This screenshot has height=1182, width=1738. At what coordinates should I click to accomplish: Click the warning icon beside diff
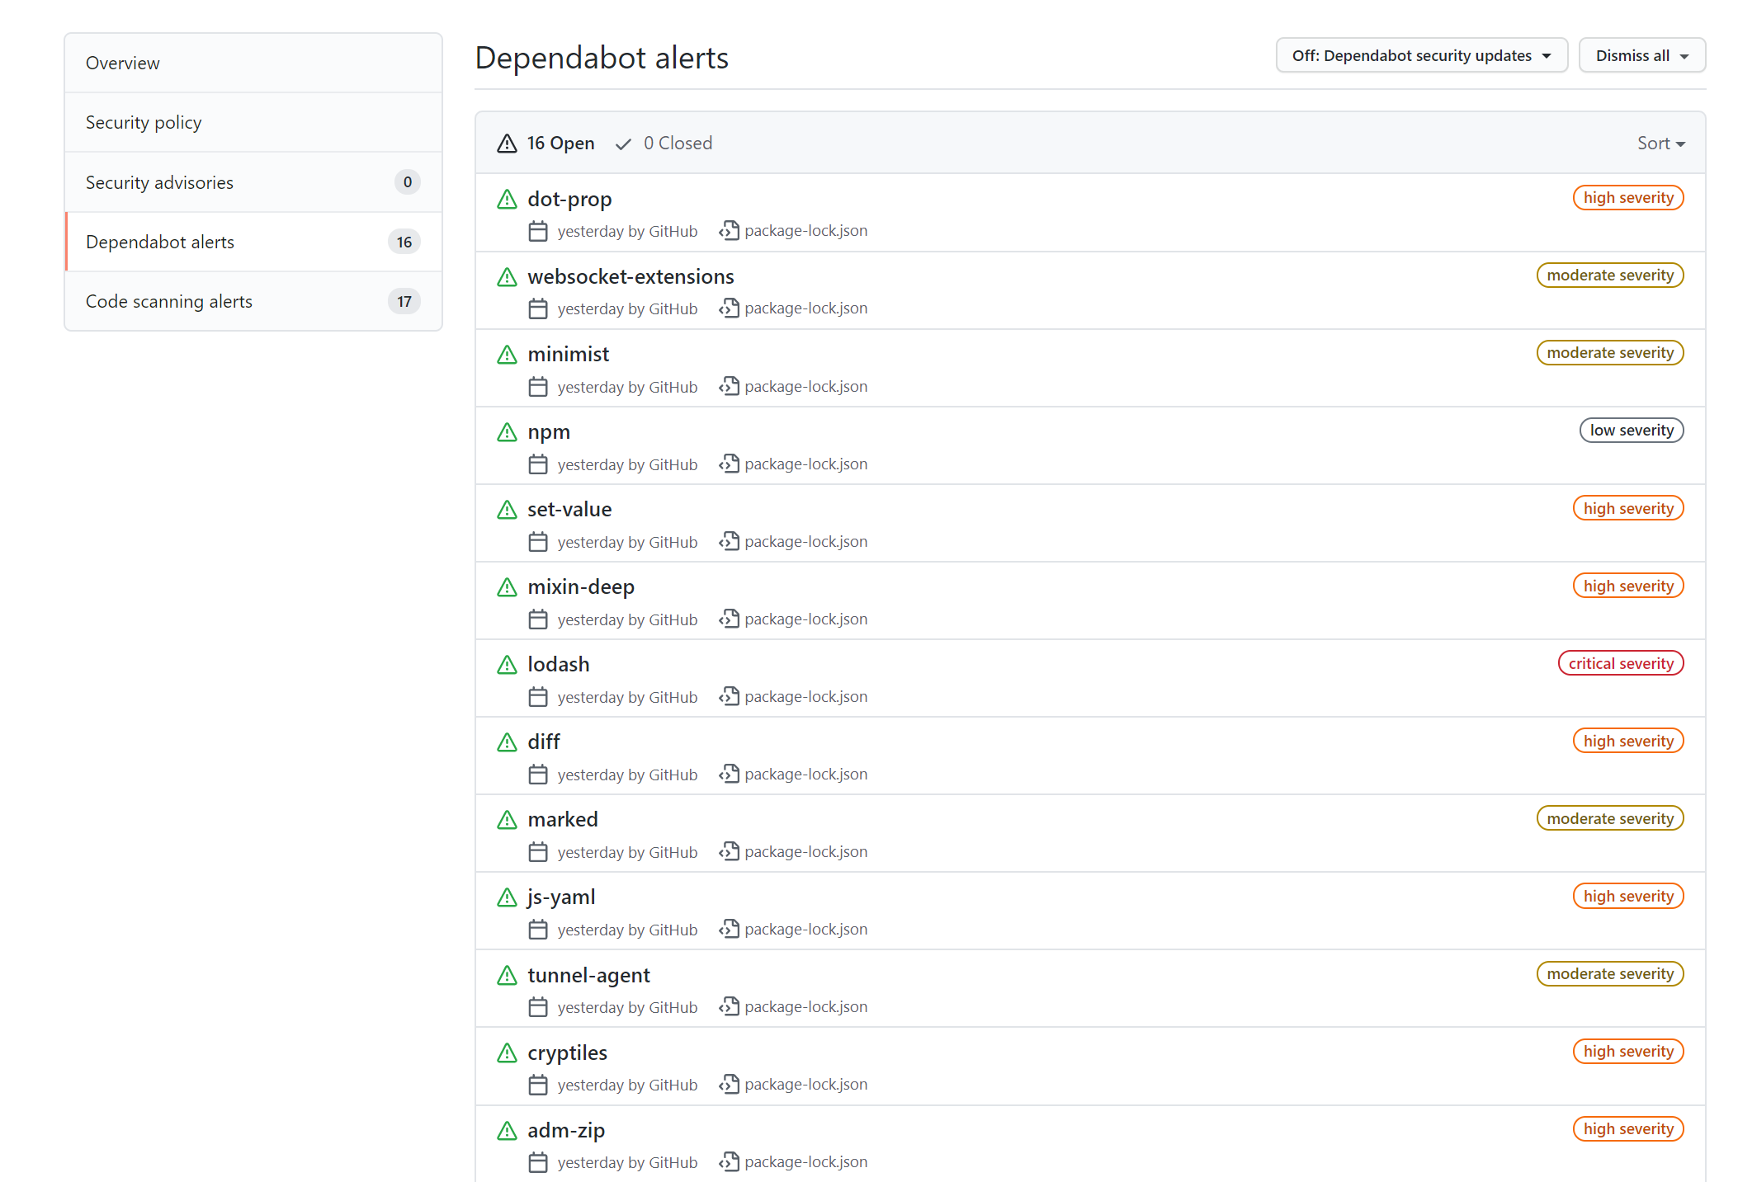(507, 742)
